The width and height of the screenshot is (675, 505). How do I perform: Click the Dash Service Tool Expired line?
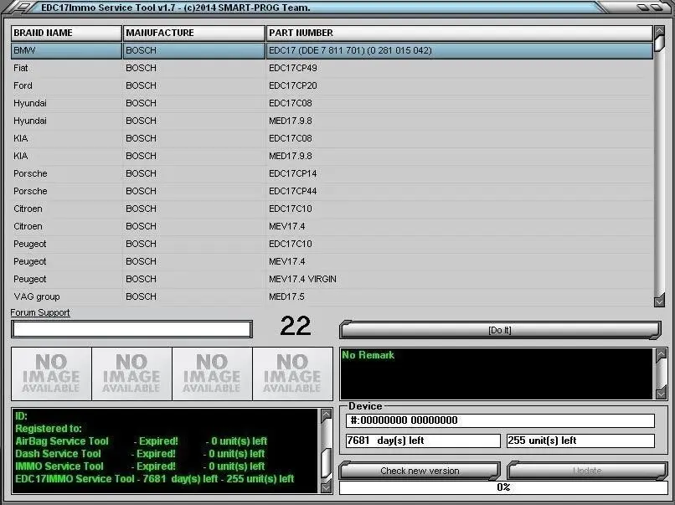point(140,454)
